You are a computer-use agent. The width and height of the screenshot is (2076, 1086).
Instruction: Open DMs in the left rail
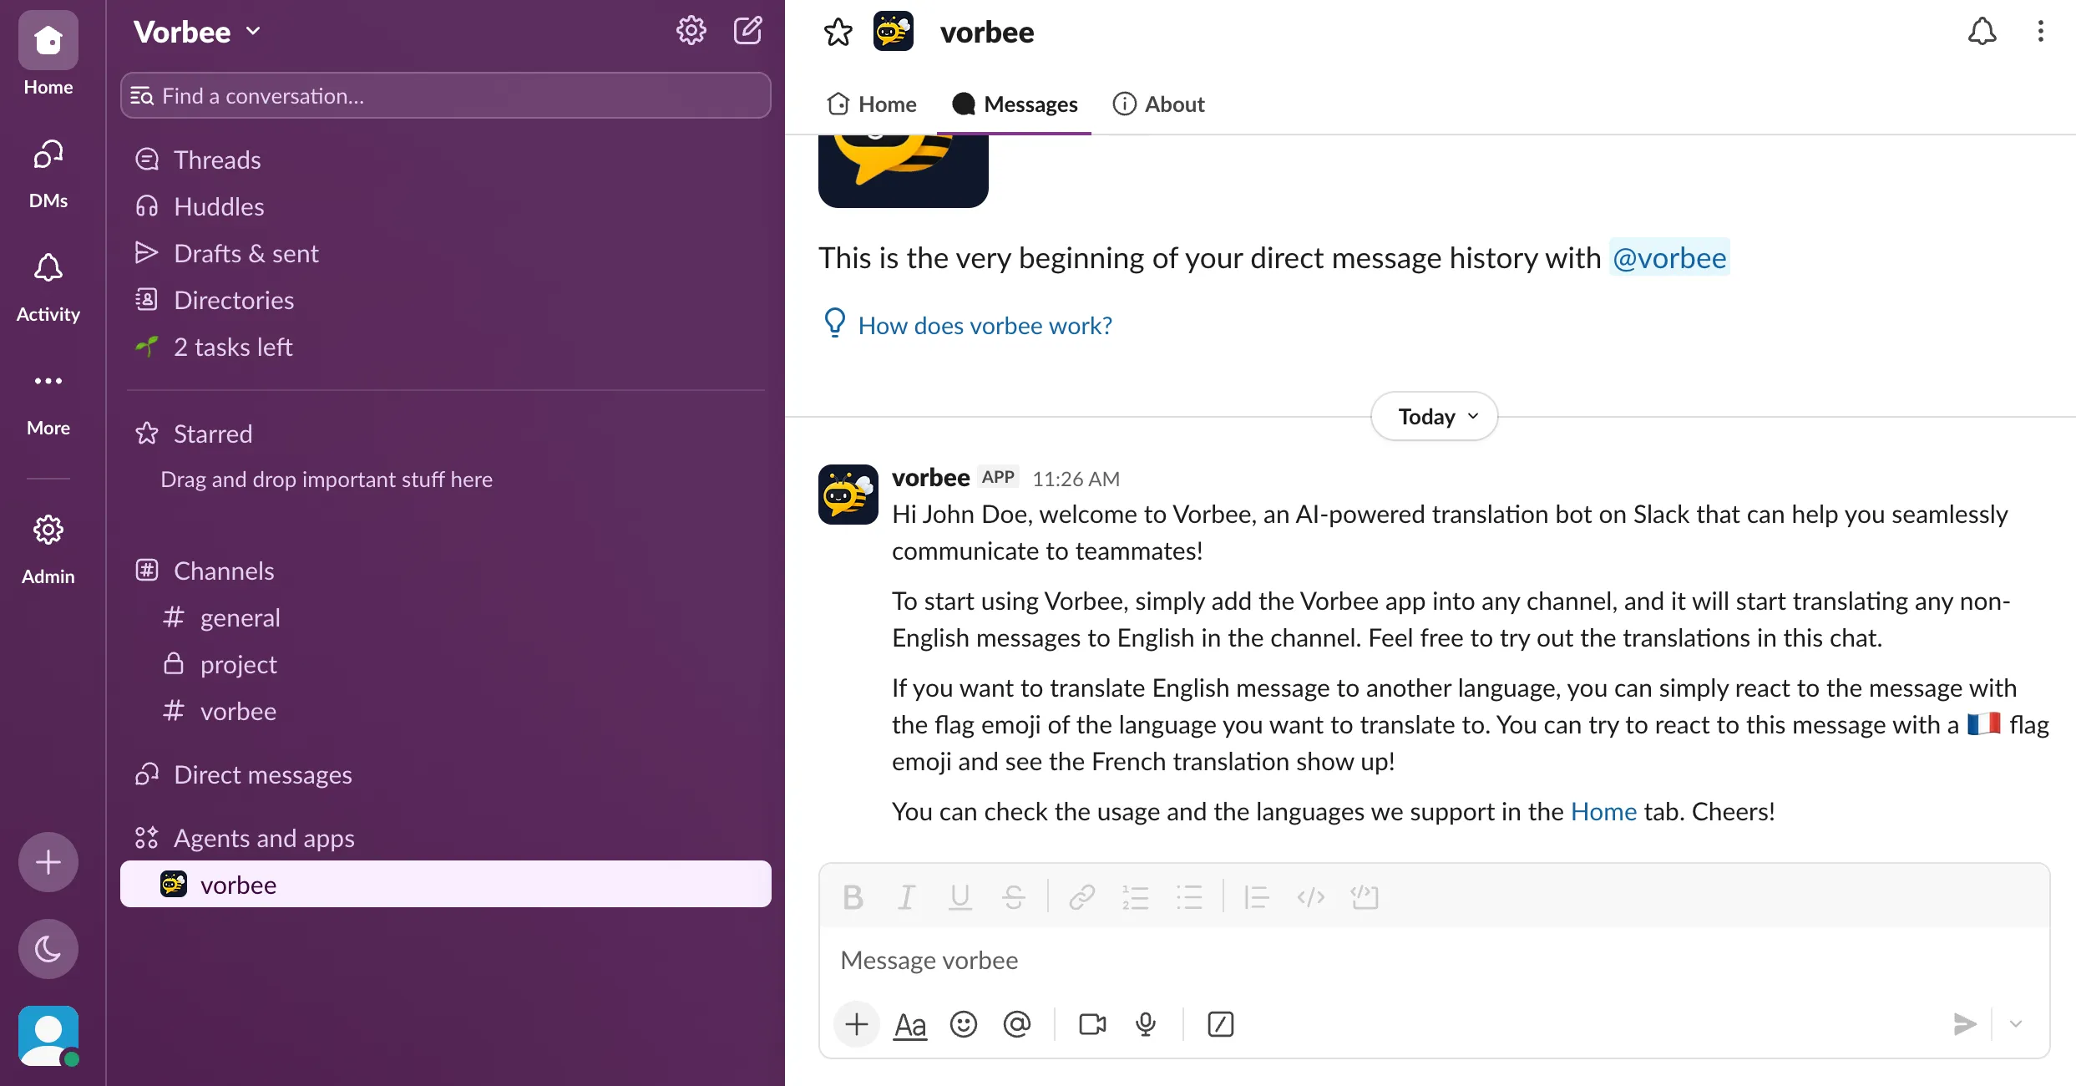48,174
